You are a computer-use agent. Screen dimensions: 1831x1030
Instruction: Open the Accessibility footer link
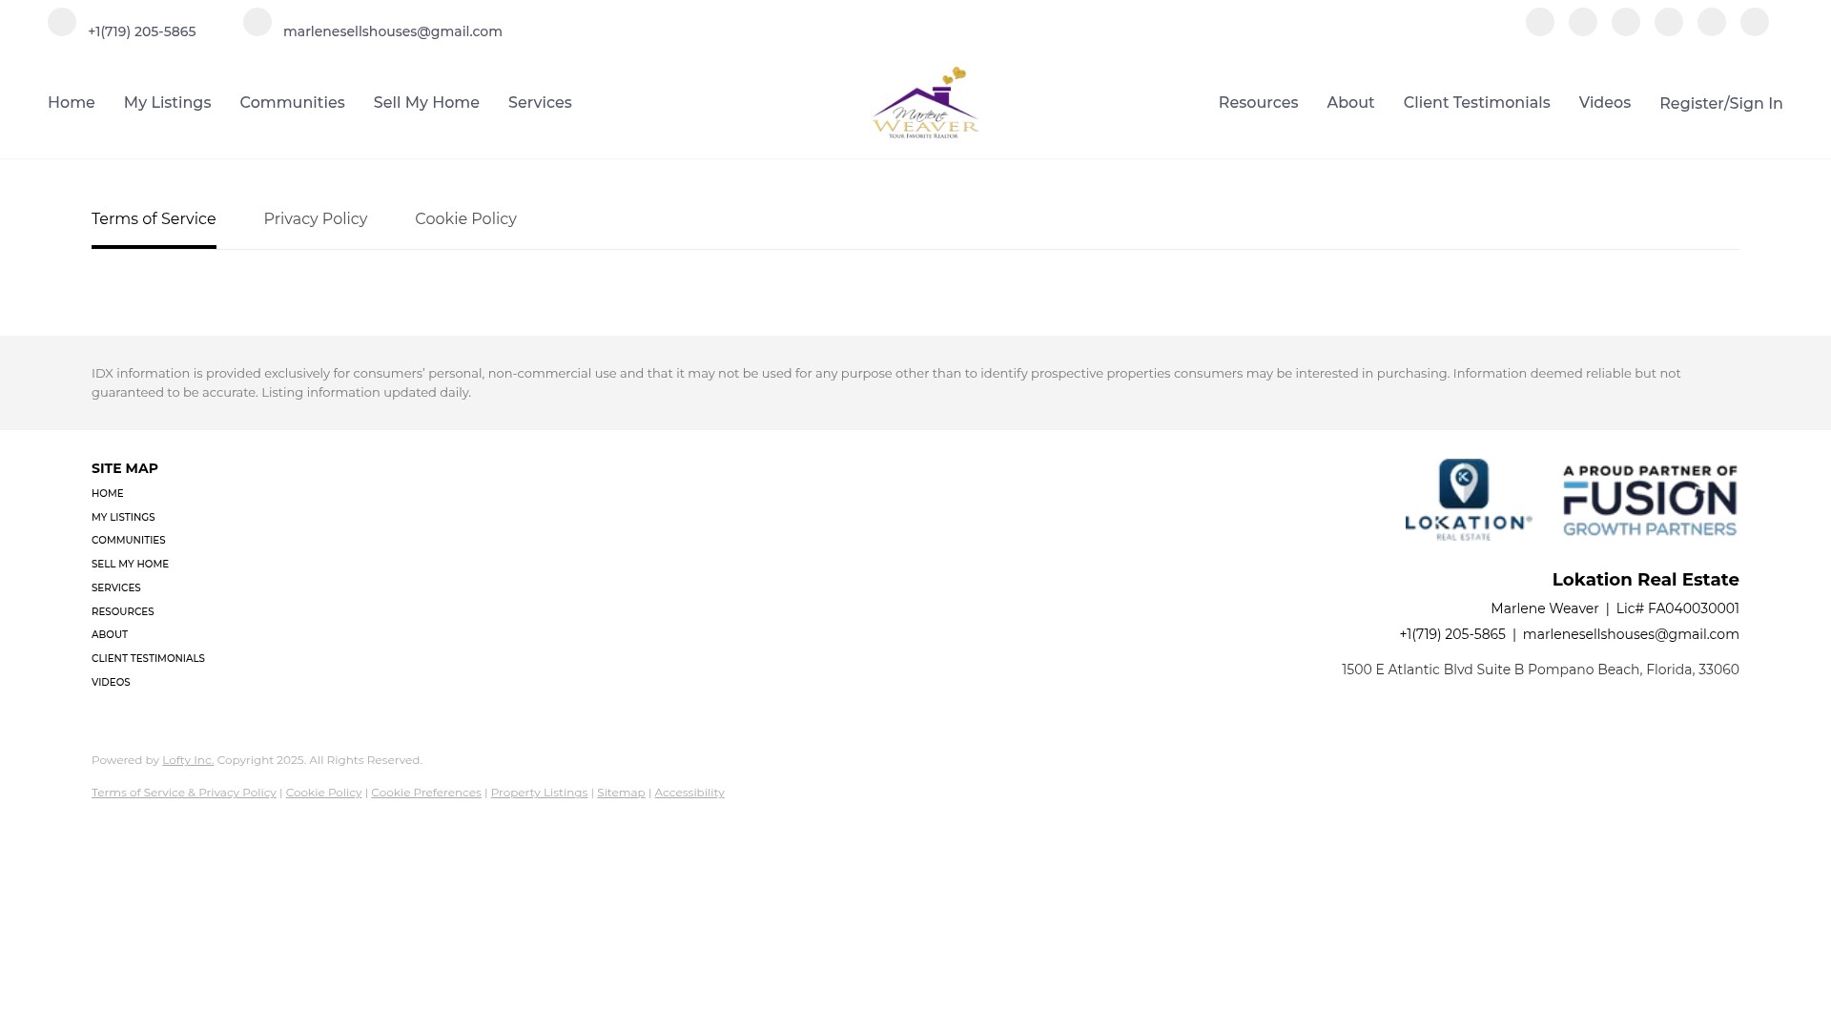tap(689, 793)
